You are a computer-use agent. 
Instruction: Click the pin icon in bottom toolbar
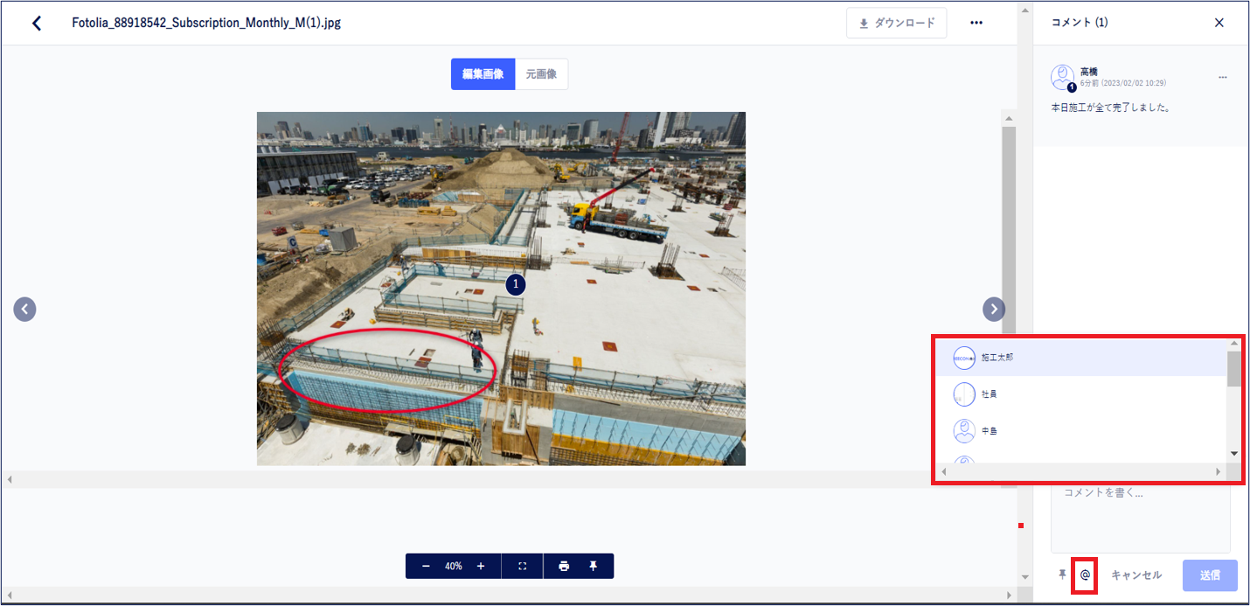tap(593, 566)
